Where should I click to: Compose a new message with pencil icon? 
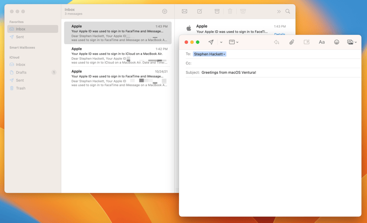click(200, 11)
